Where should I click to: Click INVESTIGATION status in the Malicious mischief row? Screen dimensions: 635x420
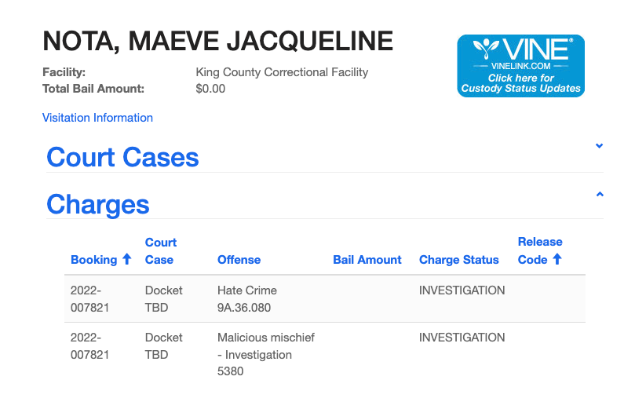462,338
